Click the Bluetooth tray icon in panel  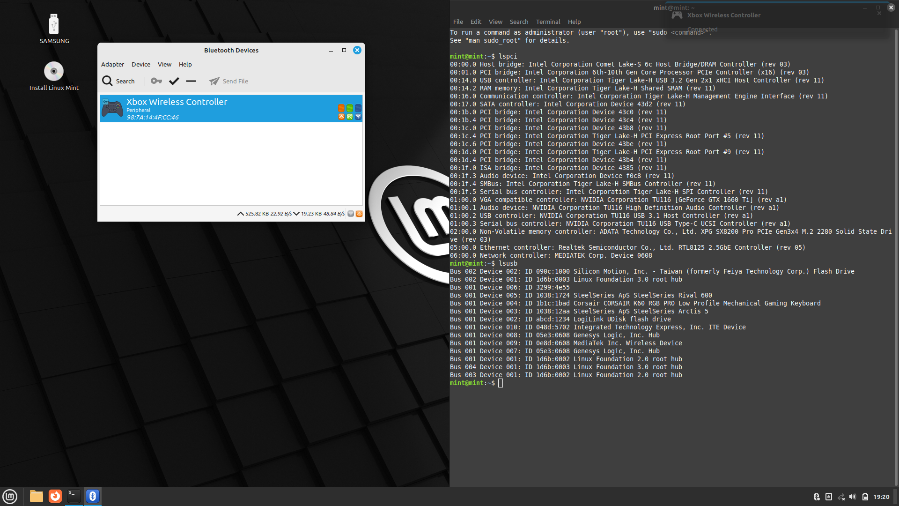817,497
